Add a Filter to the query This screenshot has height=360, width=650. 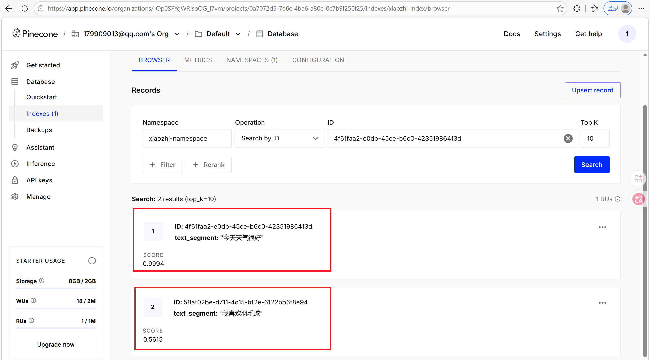[163, 165]
